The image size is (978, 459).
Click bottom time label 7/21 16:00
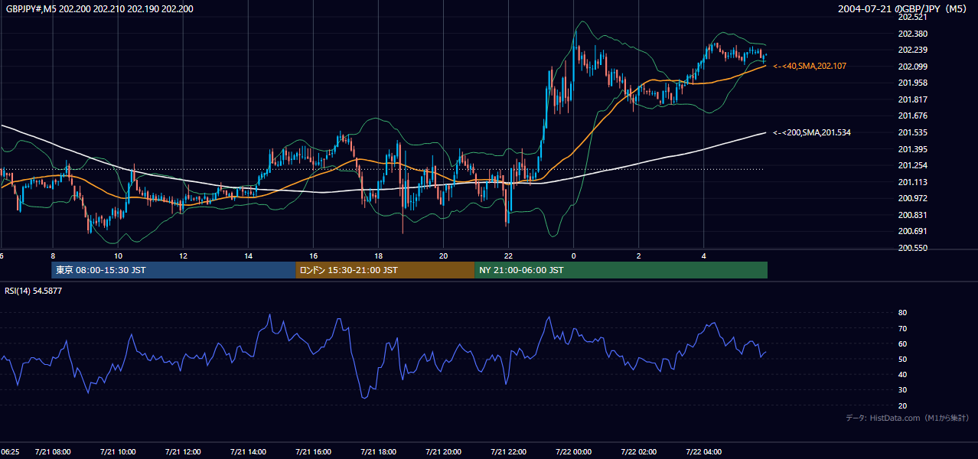(x=313, y=452)
